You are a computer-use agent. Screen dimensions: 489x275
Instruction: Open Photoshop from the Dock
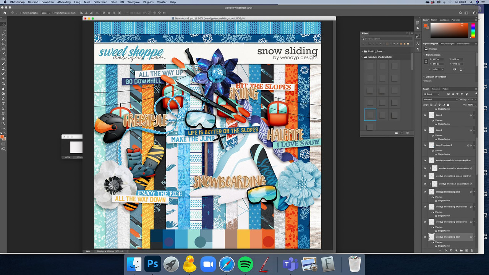coord(152,264)
